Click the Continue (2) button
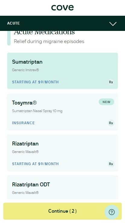Screen dimensions: 125x223 coord(62,211)
